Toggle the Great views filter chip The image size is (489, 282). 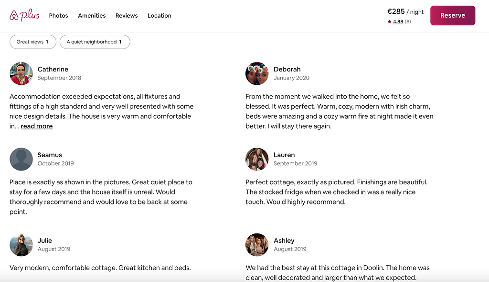pyautogui.click(x=32, y=42)
